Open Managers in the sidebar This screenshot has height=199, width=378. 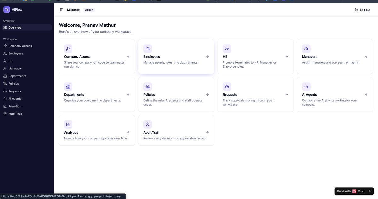click(x=26, y=69)
